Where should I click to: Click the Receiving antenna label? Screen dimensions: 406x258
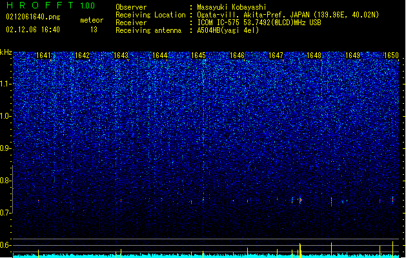coord(148,30)
